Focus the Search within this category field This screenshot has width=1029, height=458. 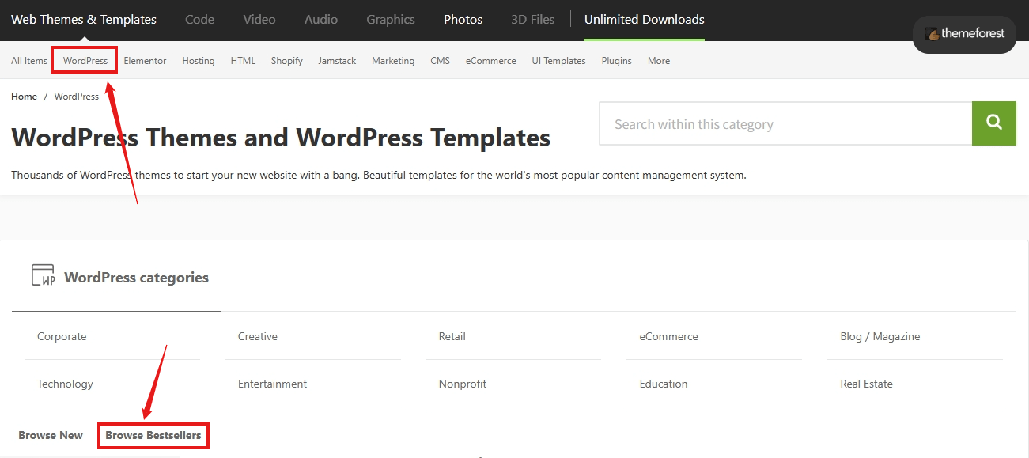[785, 123]
